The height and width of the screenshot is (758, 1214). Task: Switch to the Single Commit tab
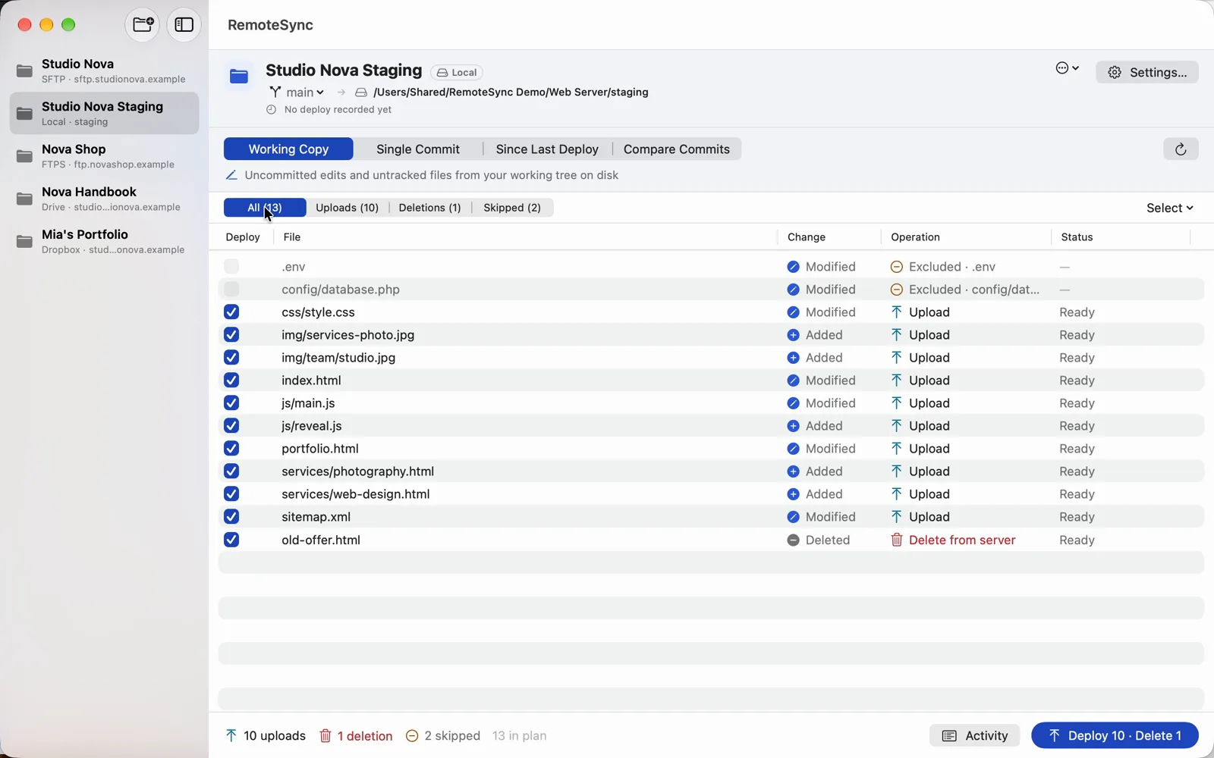tap(418, 149)
